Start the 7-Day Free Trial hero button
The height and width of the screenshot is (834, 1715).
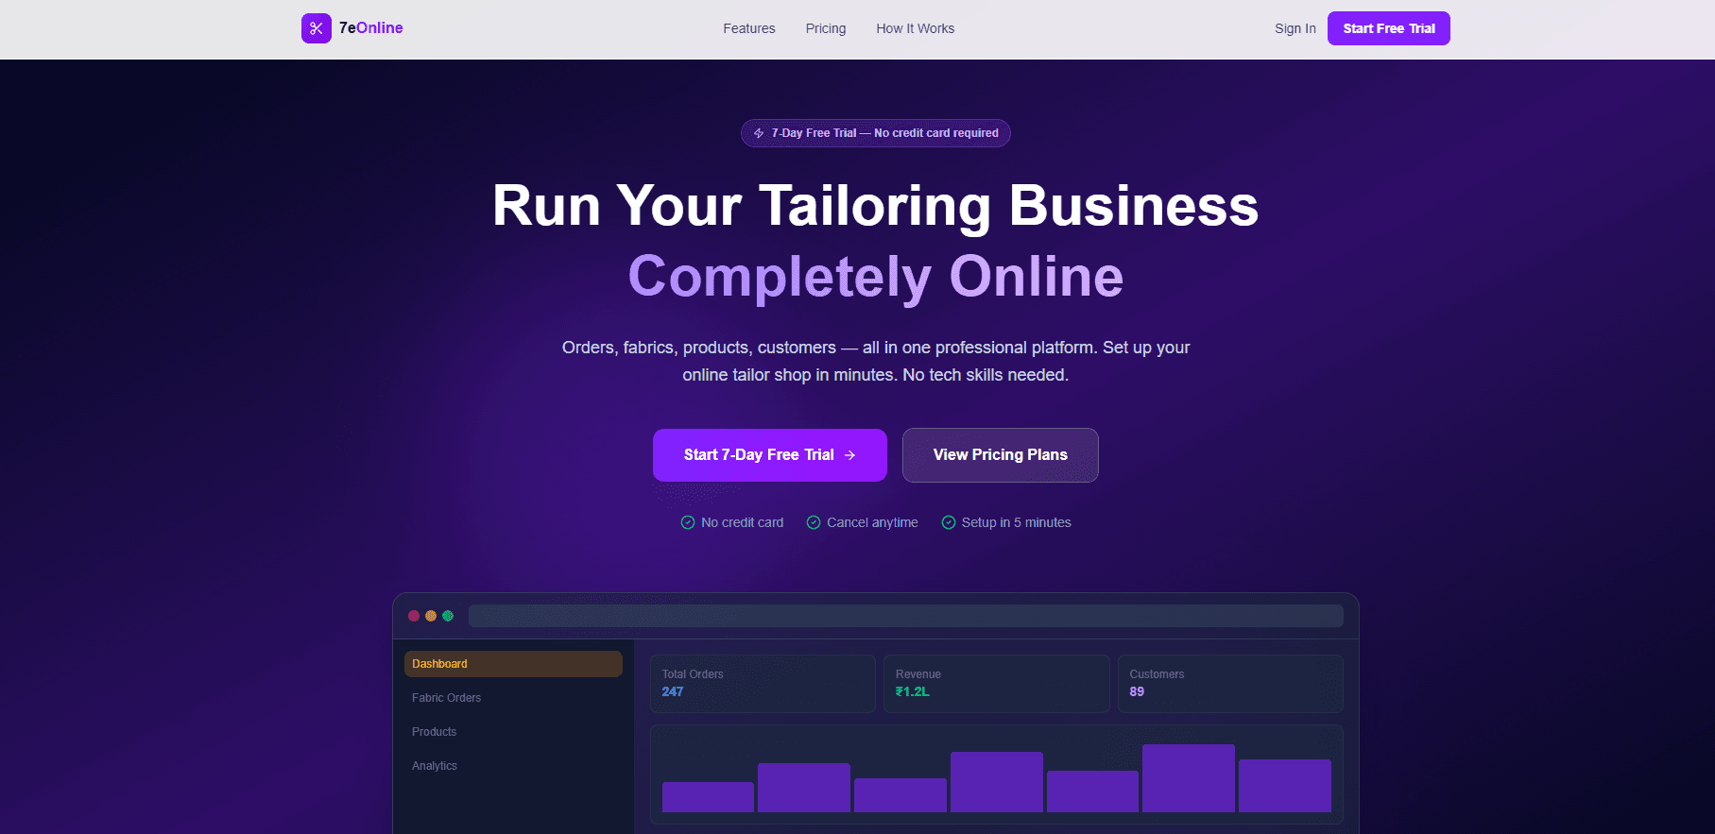tap(770, 455)
